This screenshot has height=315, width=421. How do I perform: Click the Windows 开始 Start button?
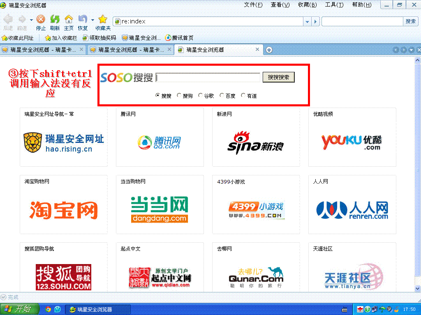19,309
